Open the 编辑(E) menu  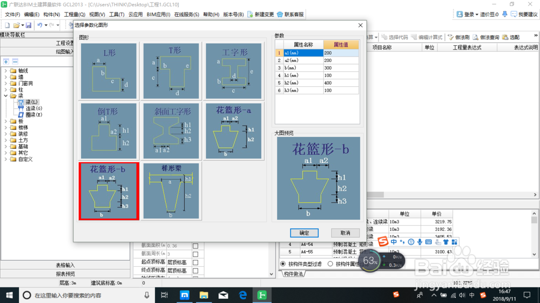pos(32,15)
